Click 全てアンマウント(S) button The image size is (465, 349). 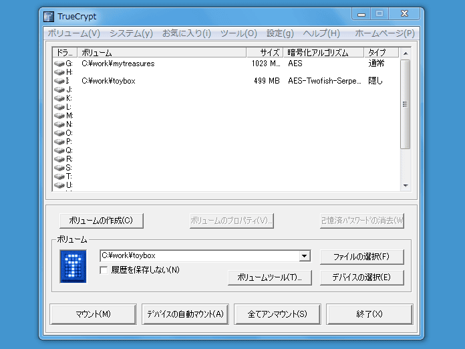pos(277,314)
